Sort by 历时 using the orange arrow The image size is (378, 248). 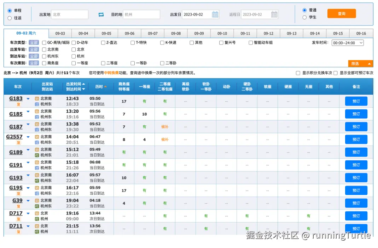tap(105, 87)
